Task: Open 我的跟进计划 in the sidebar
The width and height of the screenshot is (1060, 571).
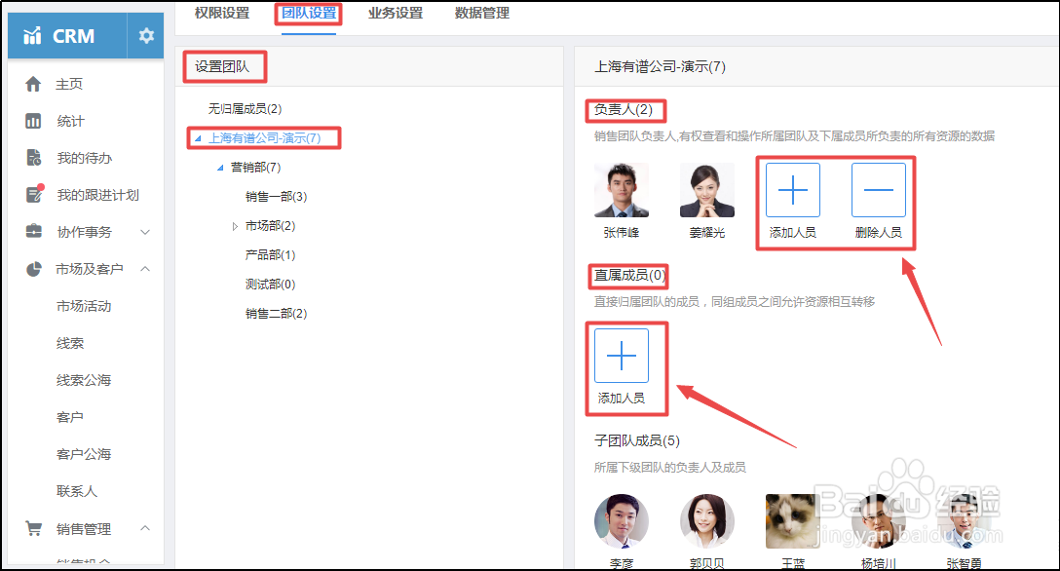Action: coord(98,195)
